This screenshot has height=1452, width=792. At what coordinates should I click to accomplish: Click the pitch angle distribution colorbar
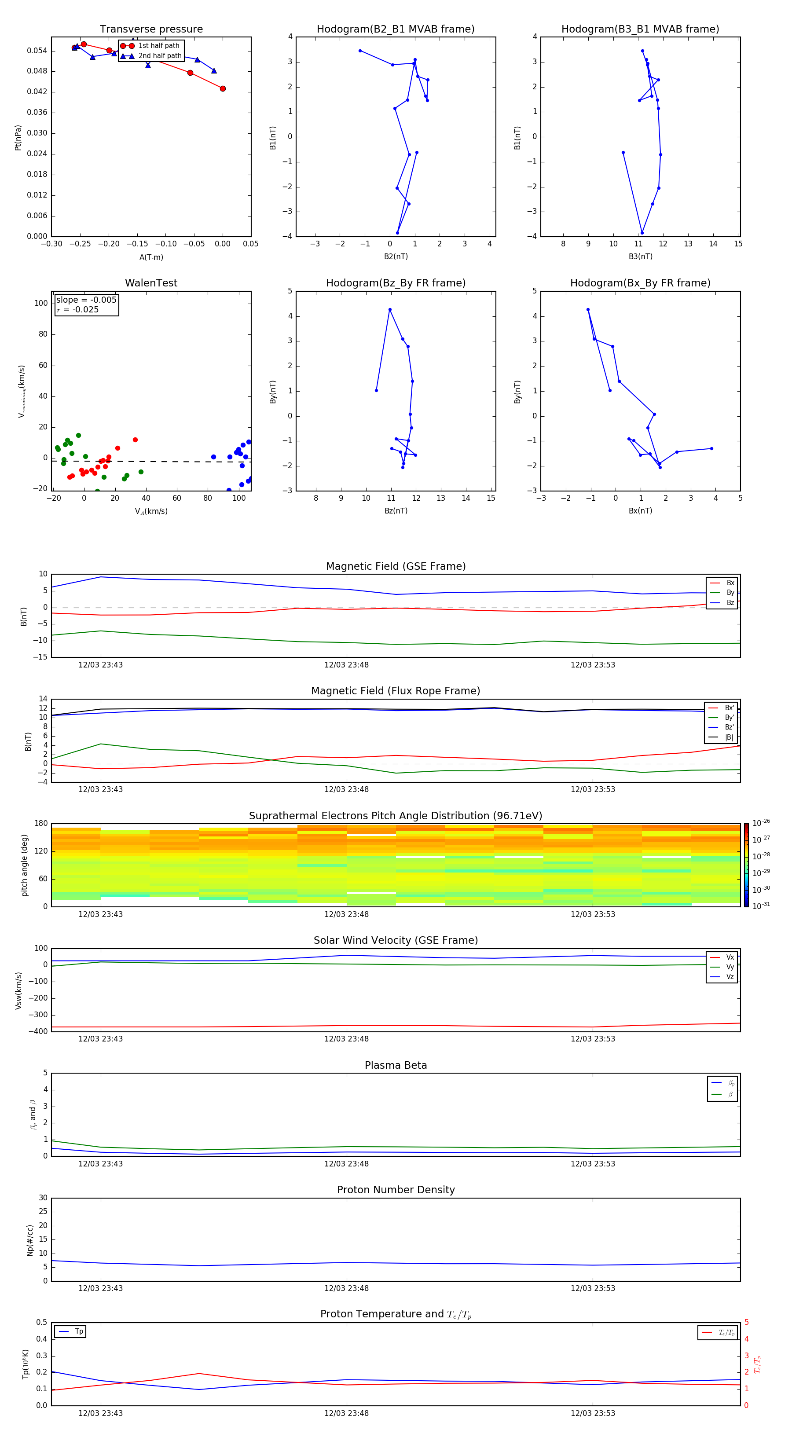tap(746, 865)
